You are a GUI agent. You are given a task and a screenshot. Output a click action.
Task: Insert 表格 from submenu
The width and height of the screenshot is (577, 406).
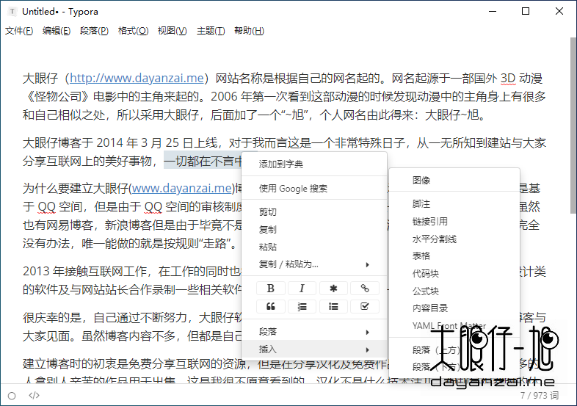(454, 255)
